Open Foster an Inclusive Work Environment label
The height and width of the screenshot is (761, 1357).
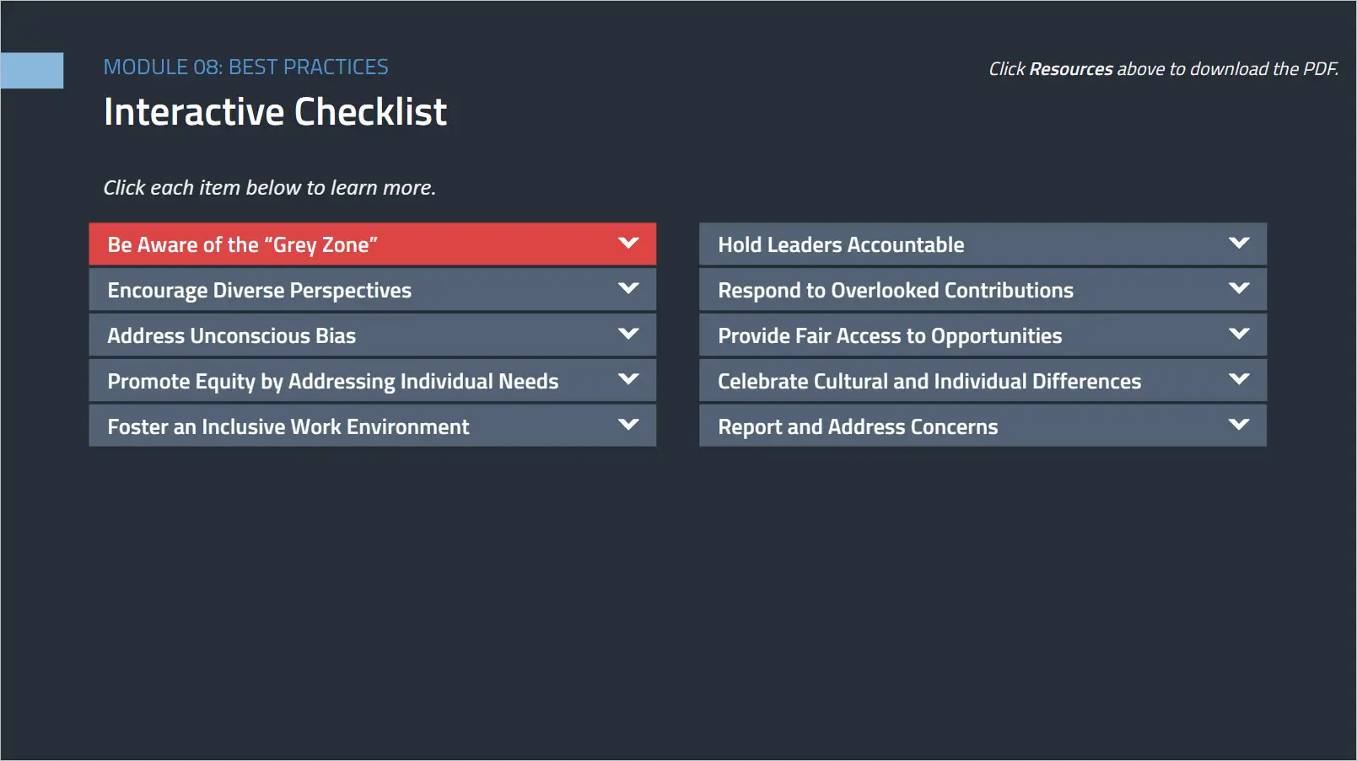click(x=288, y=427)
